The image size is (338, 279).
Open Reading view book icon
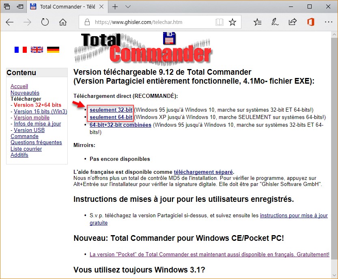pyautogui.click(x=219, y=22)
